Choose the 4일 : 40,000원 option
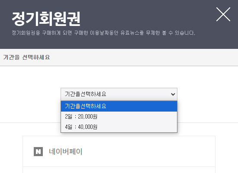 click(119, 127)
